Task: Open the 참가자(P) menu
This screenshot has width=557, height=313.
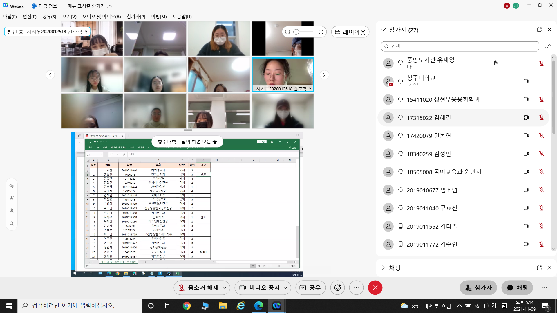Action: click(x=136, y=17)
